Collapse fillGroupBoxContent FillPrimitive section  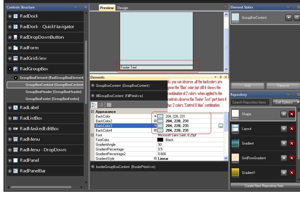coord(93,96)
